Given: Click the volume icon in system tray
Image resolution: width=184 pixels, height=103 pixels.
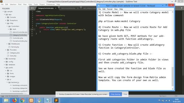Looking at the screenshot, I should point(169,100).
